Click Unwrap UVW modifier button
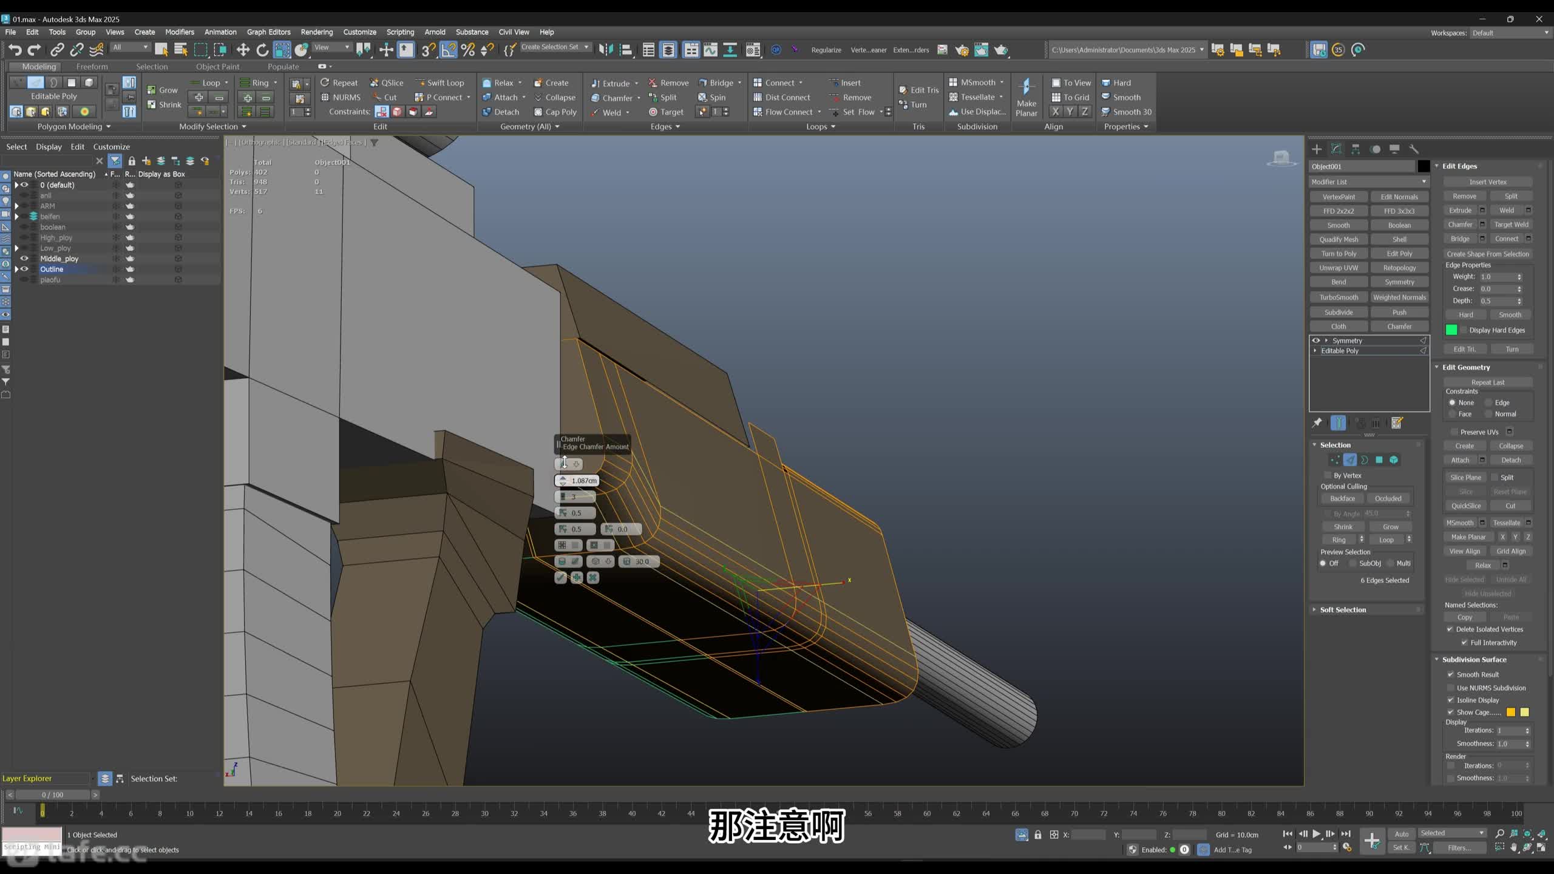The width and height of the screenshot is (1554, 874). 1339,268
